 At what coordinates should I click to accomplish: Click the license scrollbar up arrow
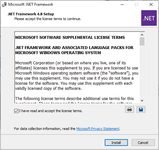142,35
